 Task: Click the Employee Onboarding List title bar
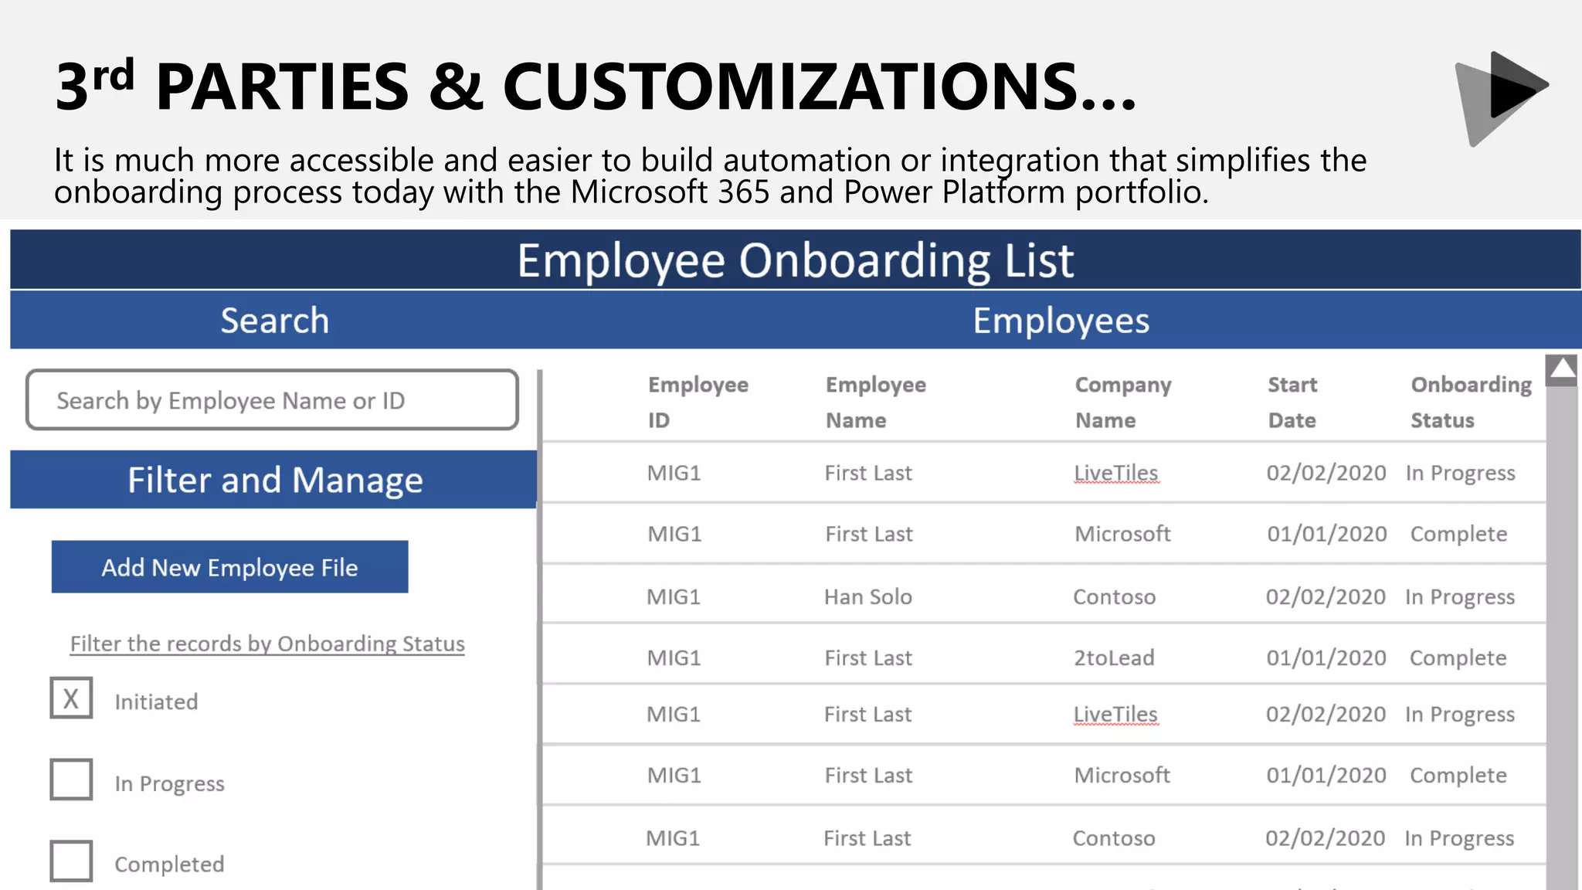(x=796, y=260)
